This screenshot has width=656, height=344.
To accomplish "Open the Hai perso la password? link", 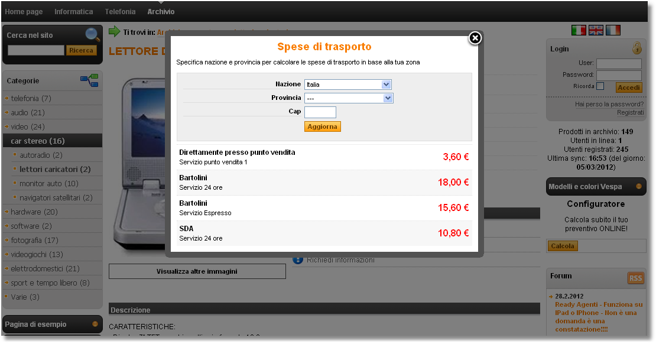I will (609, 104).
